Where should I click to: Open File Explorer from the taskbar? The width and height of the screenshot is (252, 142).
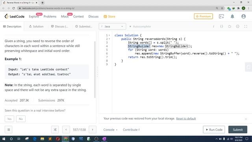(x=42, y=139)
